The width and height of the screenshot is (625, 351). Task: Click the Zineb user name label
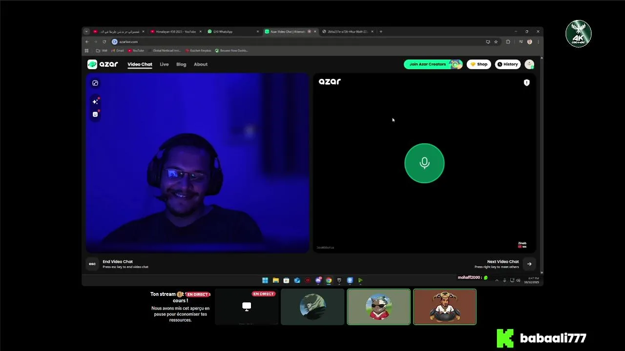pyautogui.click(x=522, y=243)
